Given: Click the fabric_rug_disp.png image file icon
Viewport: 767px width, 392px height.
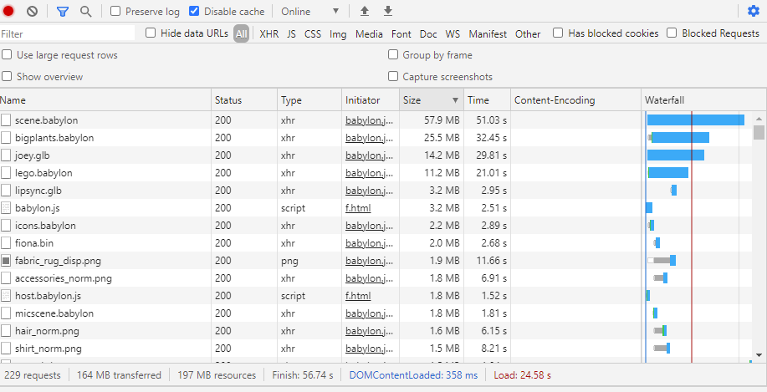Looking at the screenshot, I should (6, 261).
